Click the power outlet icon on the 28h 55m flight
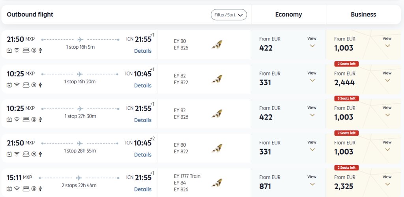The image size is (404, 197). point(34,154)
